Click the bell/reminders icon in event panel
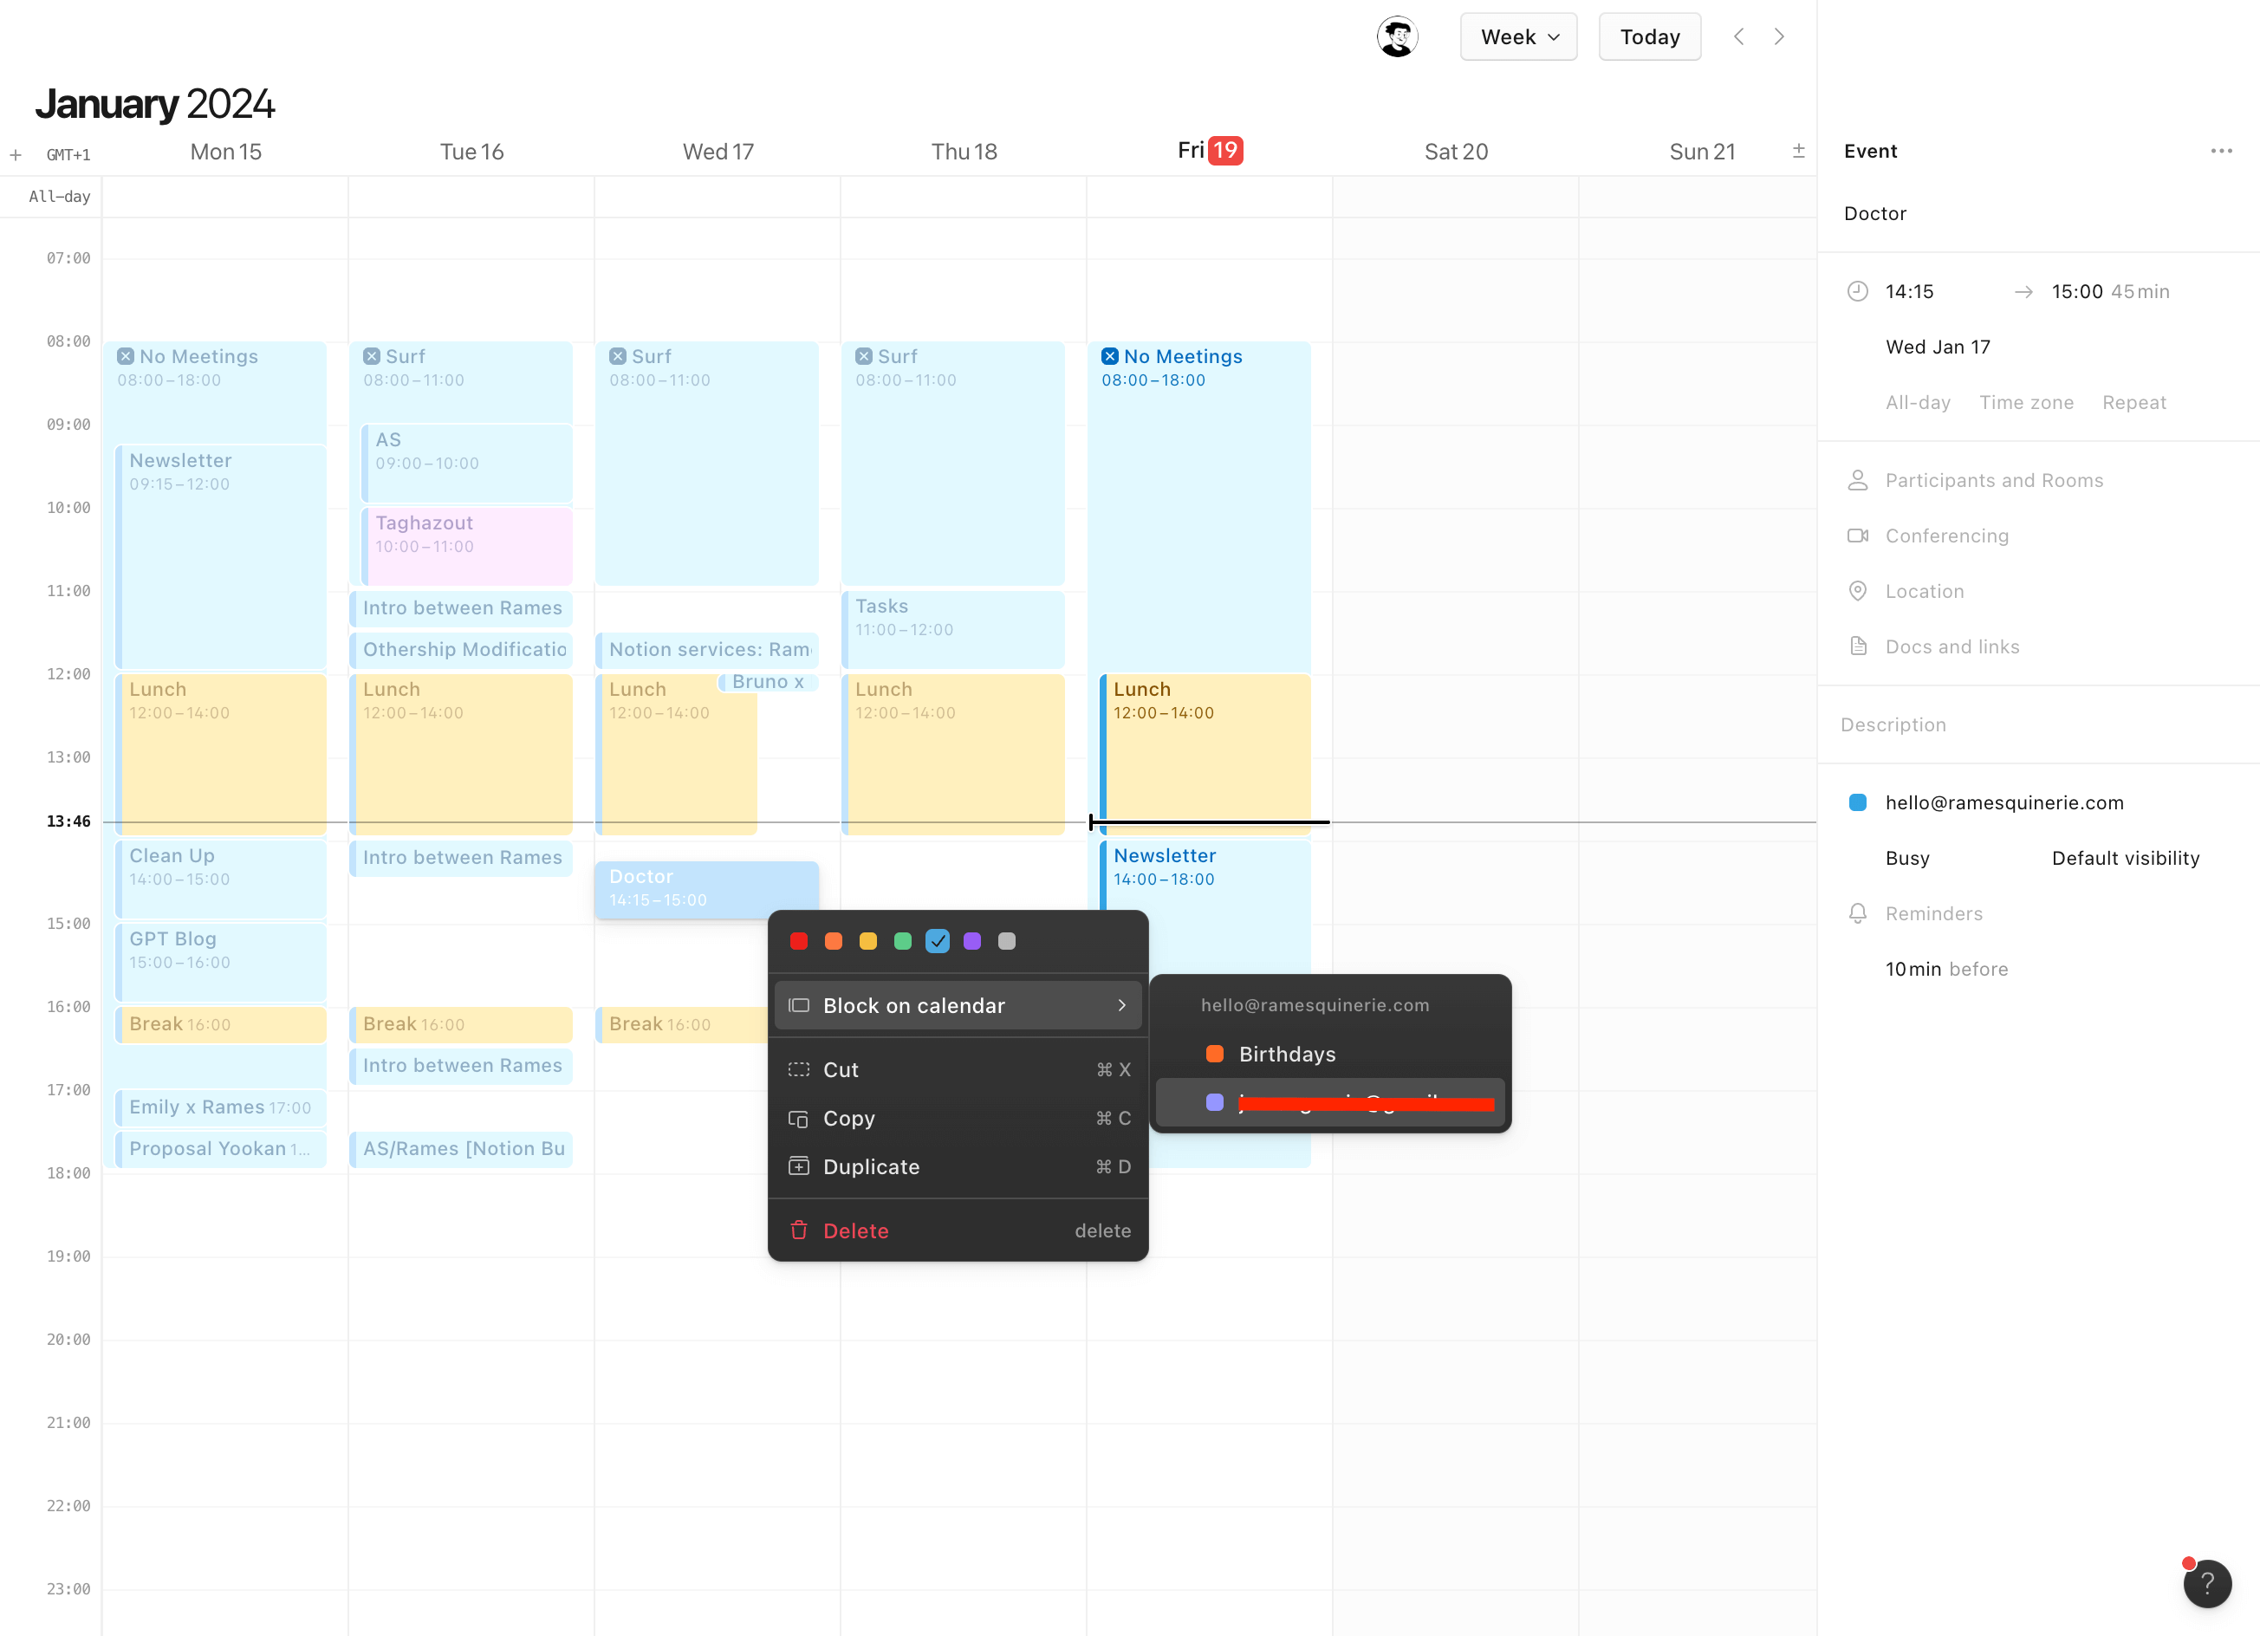Screen dimensions: 2260x1636 (1858, 912)
